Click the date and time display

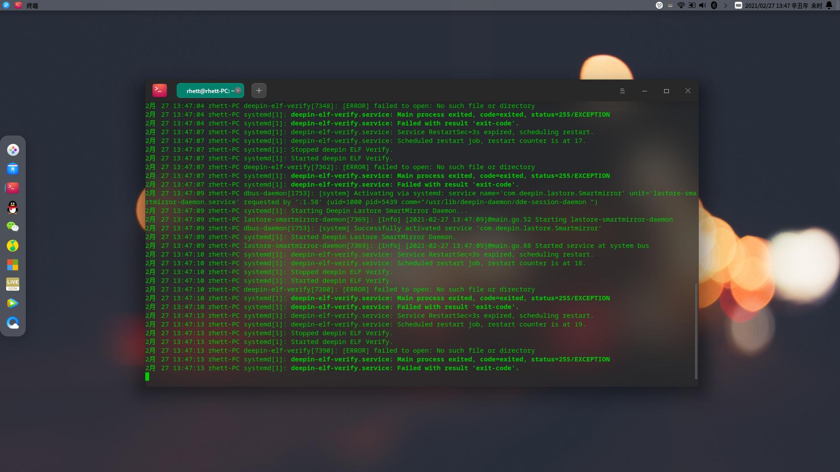pos(783,6)
